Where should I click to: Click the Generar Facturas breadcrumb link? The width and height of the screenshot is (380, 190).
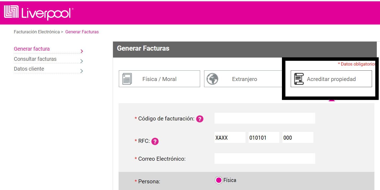82,32
